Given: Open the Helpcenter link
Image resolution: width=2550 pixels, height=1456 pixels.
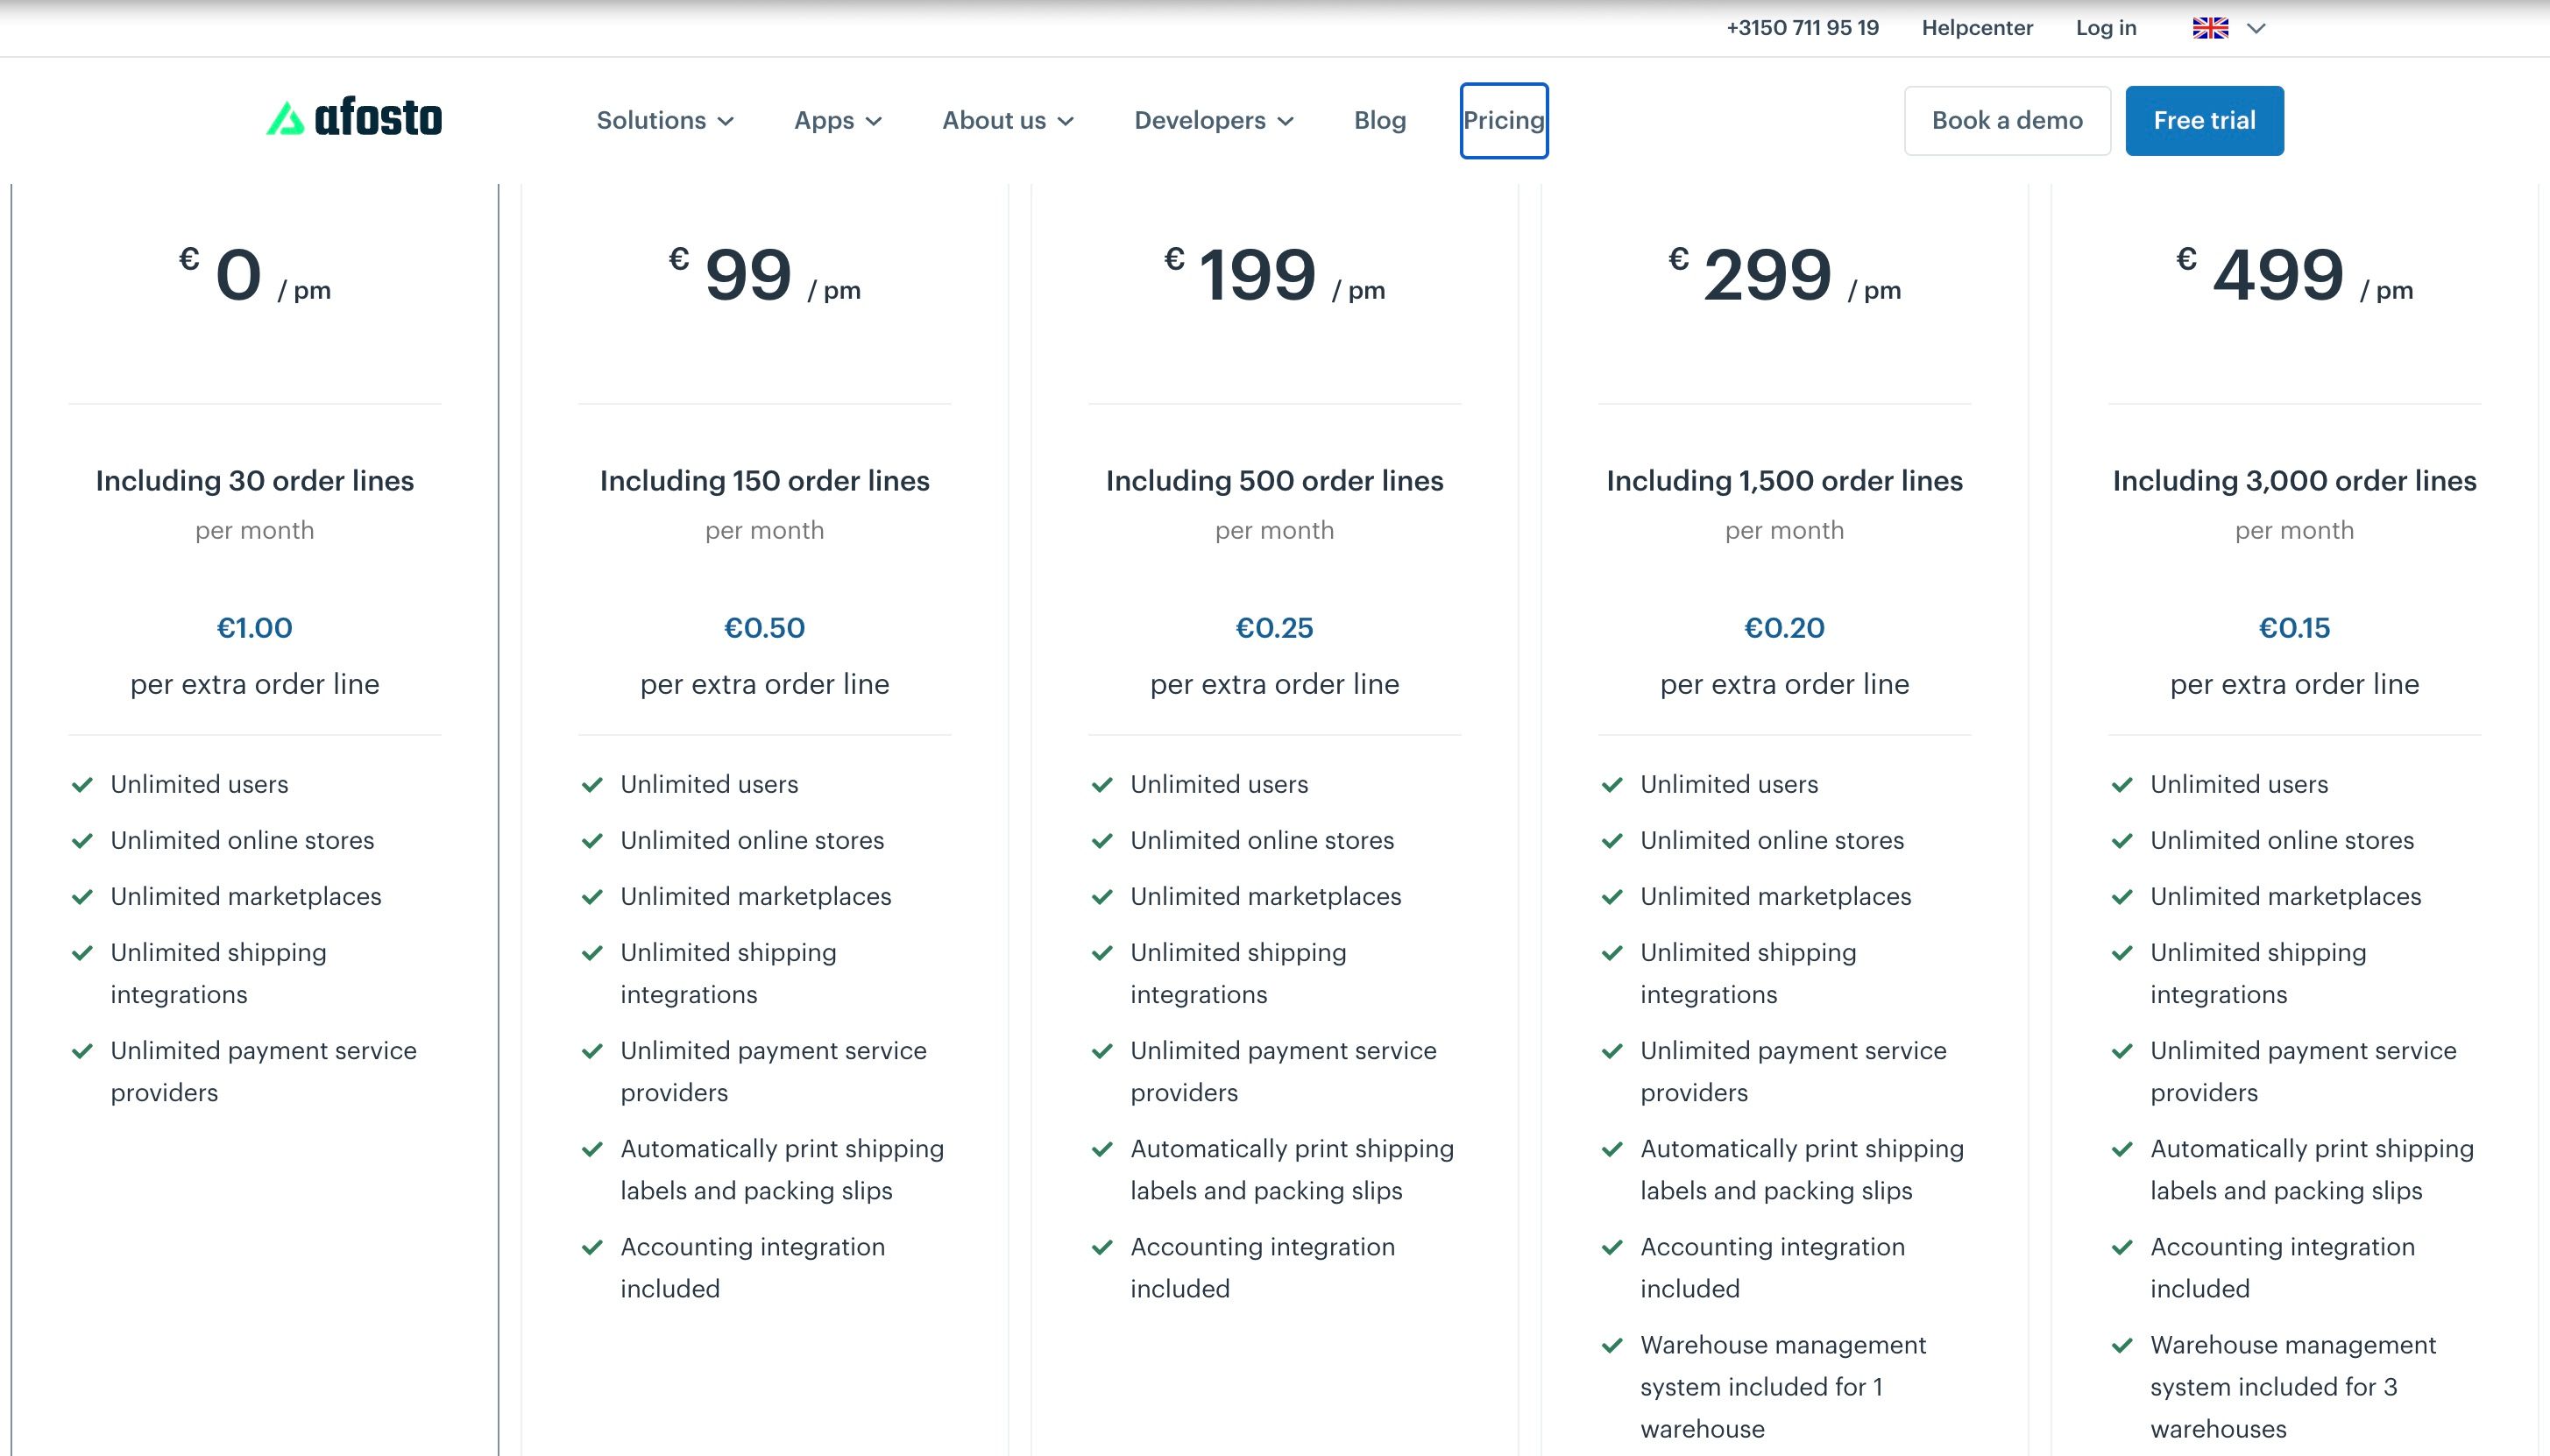Looking at the screenshot, I should click(1977, 28).
